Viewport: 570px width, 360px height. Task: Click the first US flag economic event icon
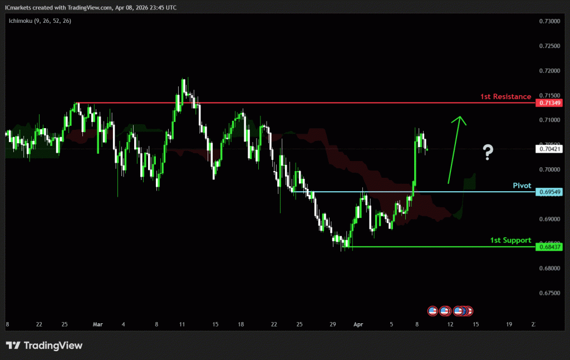click(x=433, y=310)
